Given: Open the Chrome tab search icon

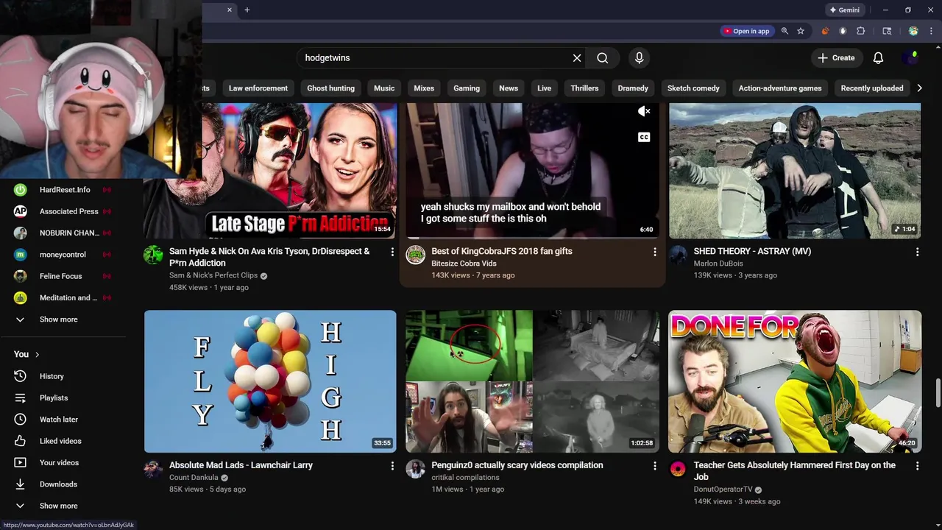Looking at the screenshot, I should [887, 31].
